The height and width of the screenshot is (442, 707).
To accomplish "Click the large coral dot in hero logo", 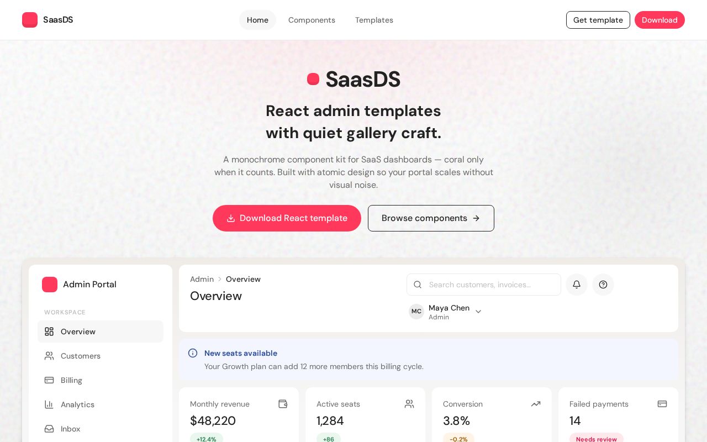I will (313, 79).
